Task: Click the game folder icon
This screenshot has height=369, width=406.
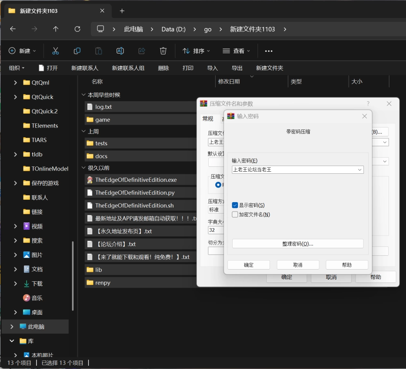Action: (x=90, y=120)
